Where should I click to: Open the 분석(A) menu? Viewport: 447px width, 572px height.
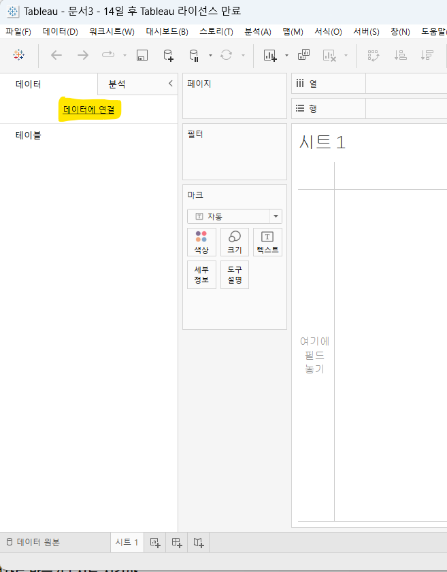(258, 32)
